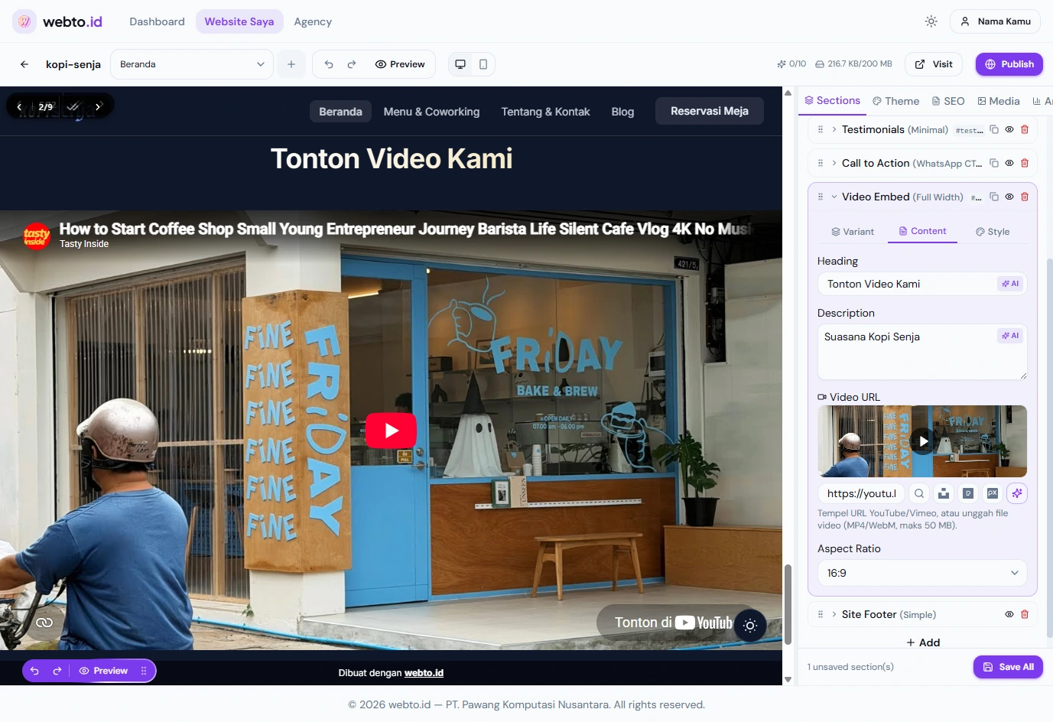Click the video thumbnail in Content panel
Image resolution: width=1053 pixels, height=722 pixels.
tap(922, 441)
